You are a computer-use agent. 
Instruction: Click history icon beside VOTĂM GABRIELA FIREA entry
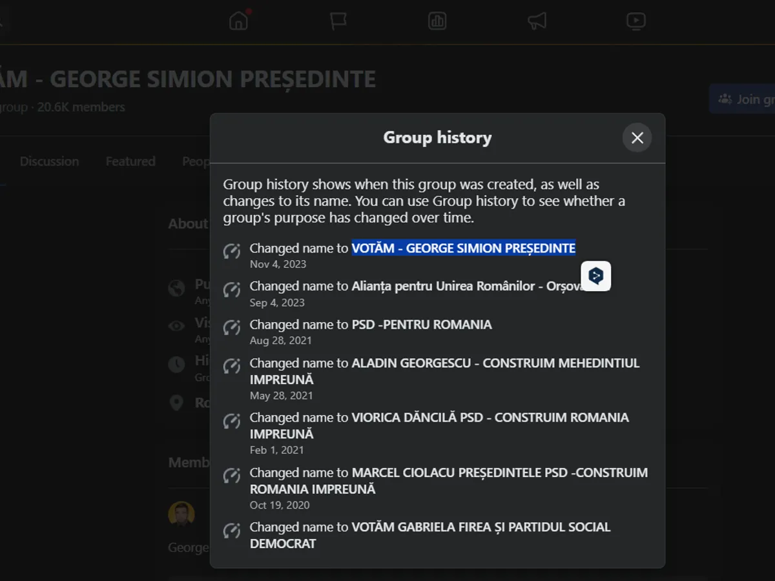coord(232,531)
